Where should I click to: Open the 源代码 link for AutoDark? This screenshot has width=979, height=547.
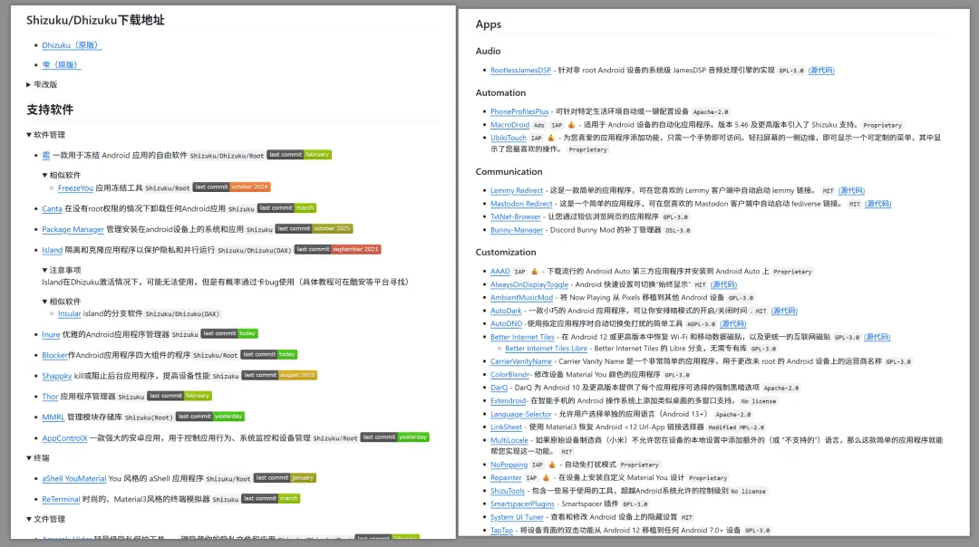(784, 311)
